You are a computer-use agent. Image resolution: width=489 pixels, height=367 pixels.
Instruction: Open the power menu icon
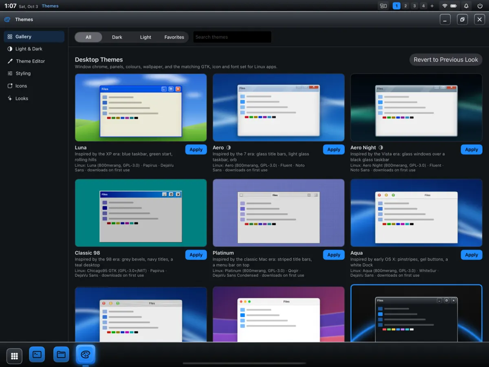(480, 6)
